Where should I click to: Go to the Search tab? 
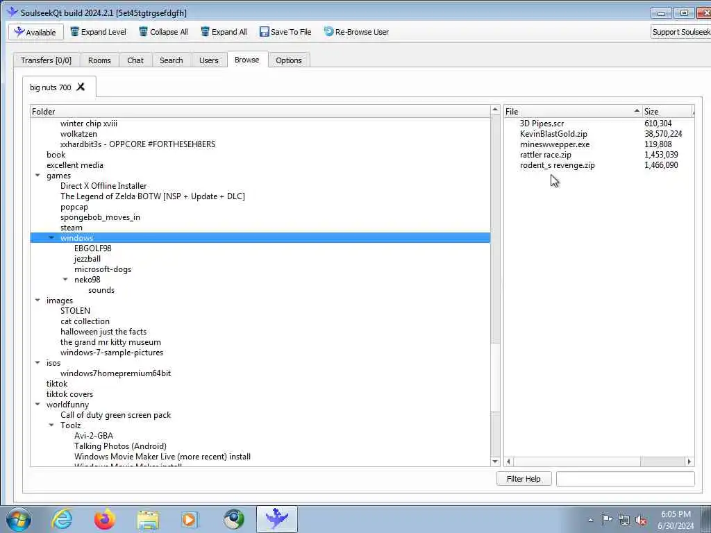(171, 60)
